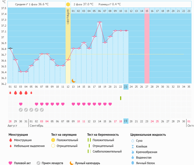194x165 pixels.
Task: Click the green pregnancy test mark on day 22
Action: click(121, 98)
